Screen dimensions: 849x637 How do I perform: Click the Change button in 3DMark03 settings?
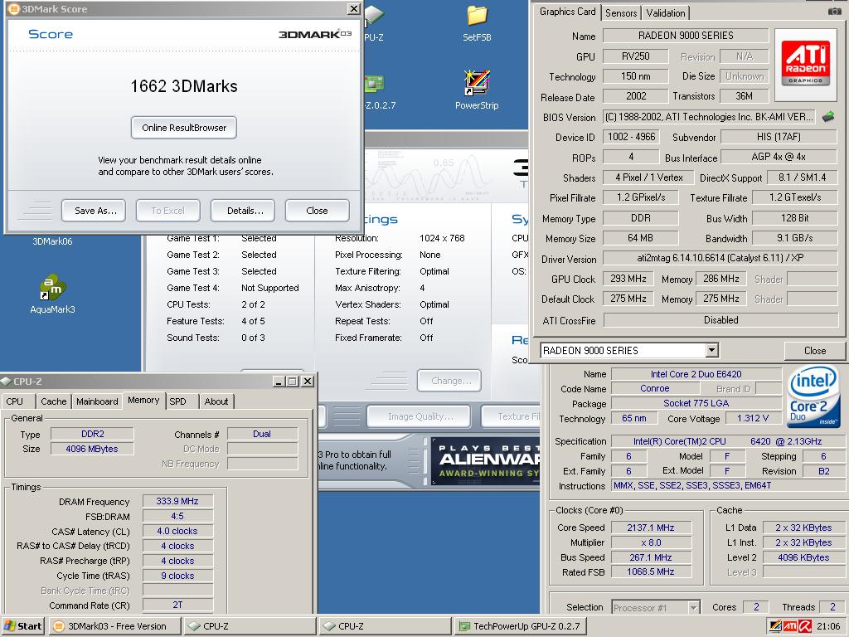point(450,381)
